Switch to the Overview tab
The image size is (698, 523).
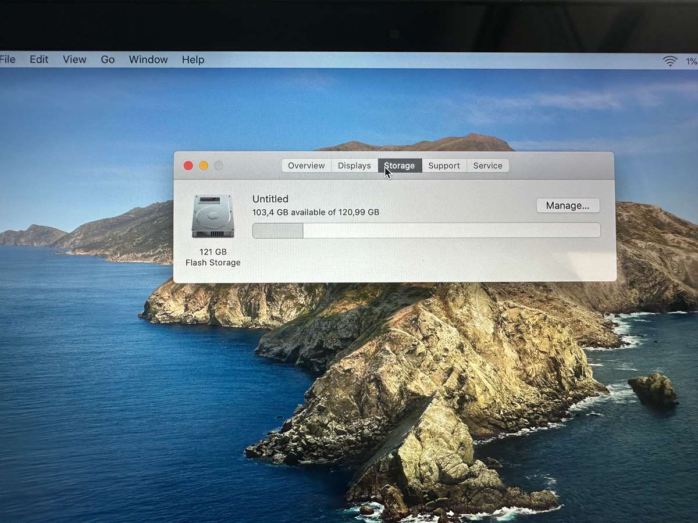tap(306, 166)
